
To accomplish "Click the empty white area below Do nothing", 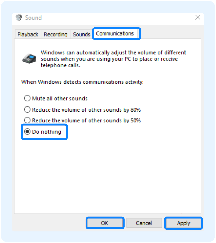I will coord(106,173).
